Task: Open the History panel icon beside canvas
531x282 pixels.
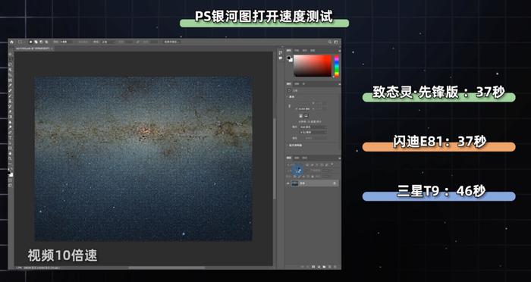Action: coord(280,53)
